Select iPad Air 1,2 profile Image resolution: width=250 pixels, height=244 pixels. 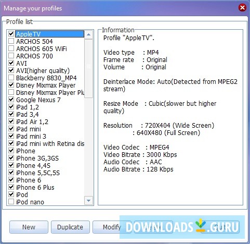pos(32,121)
